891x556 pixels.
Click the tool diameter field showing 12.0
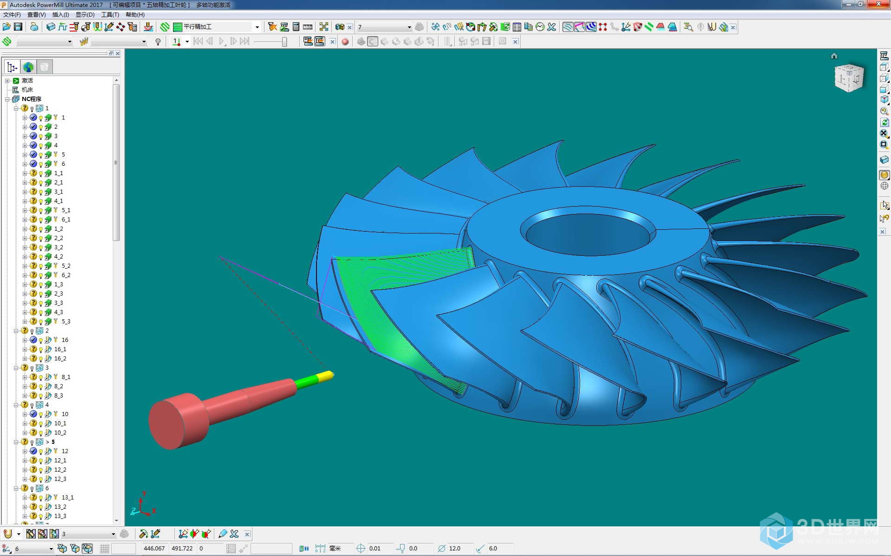point(459,549)
